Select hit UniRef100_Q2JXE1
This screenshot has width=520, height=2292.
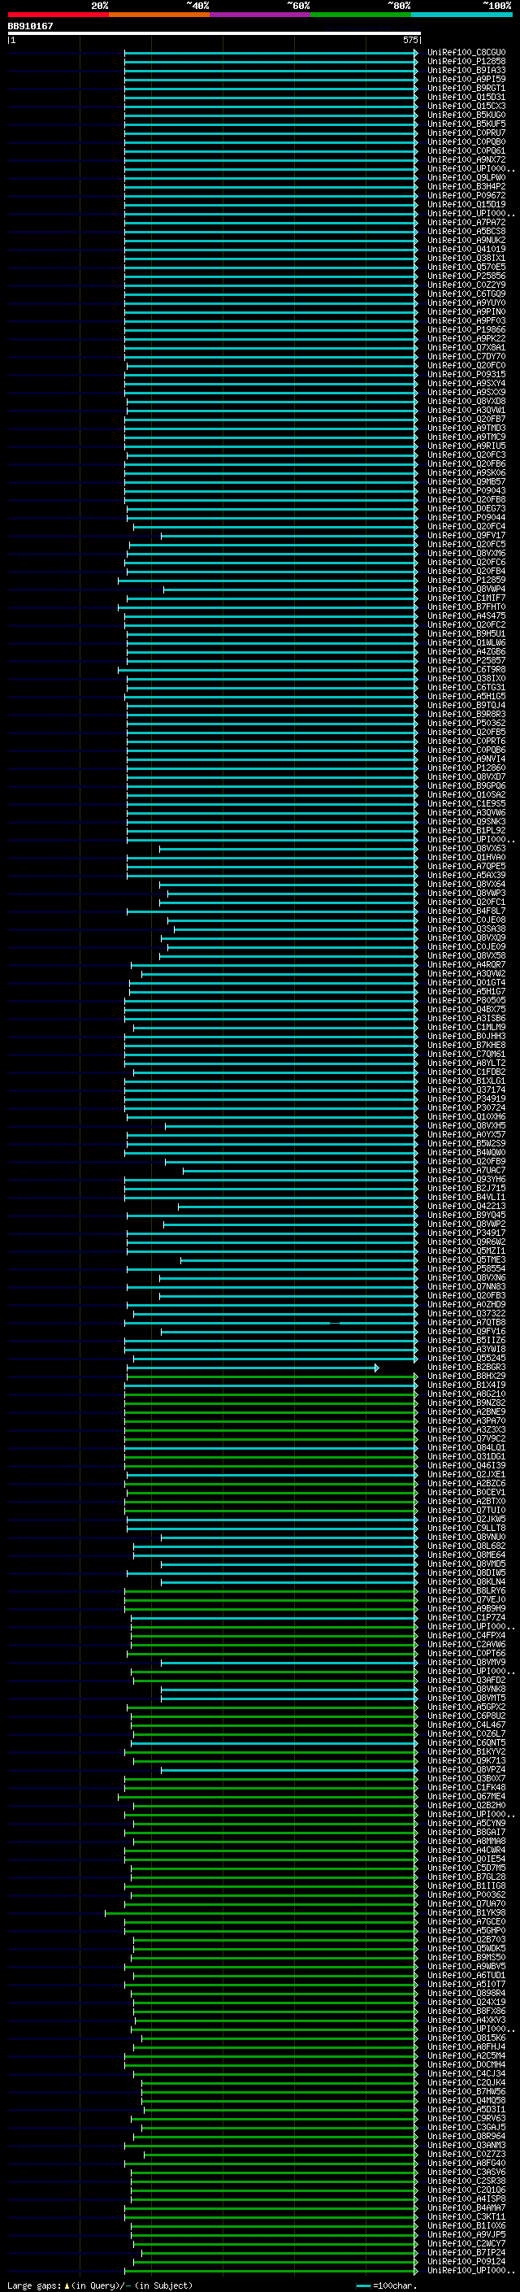tap(466, 1474)
